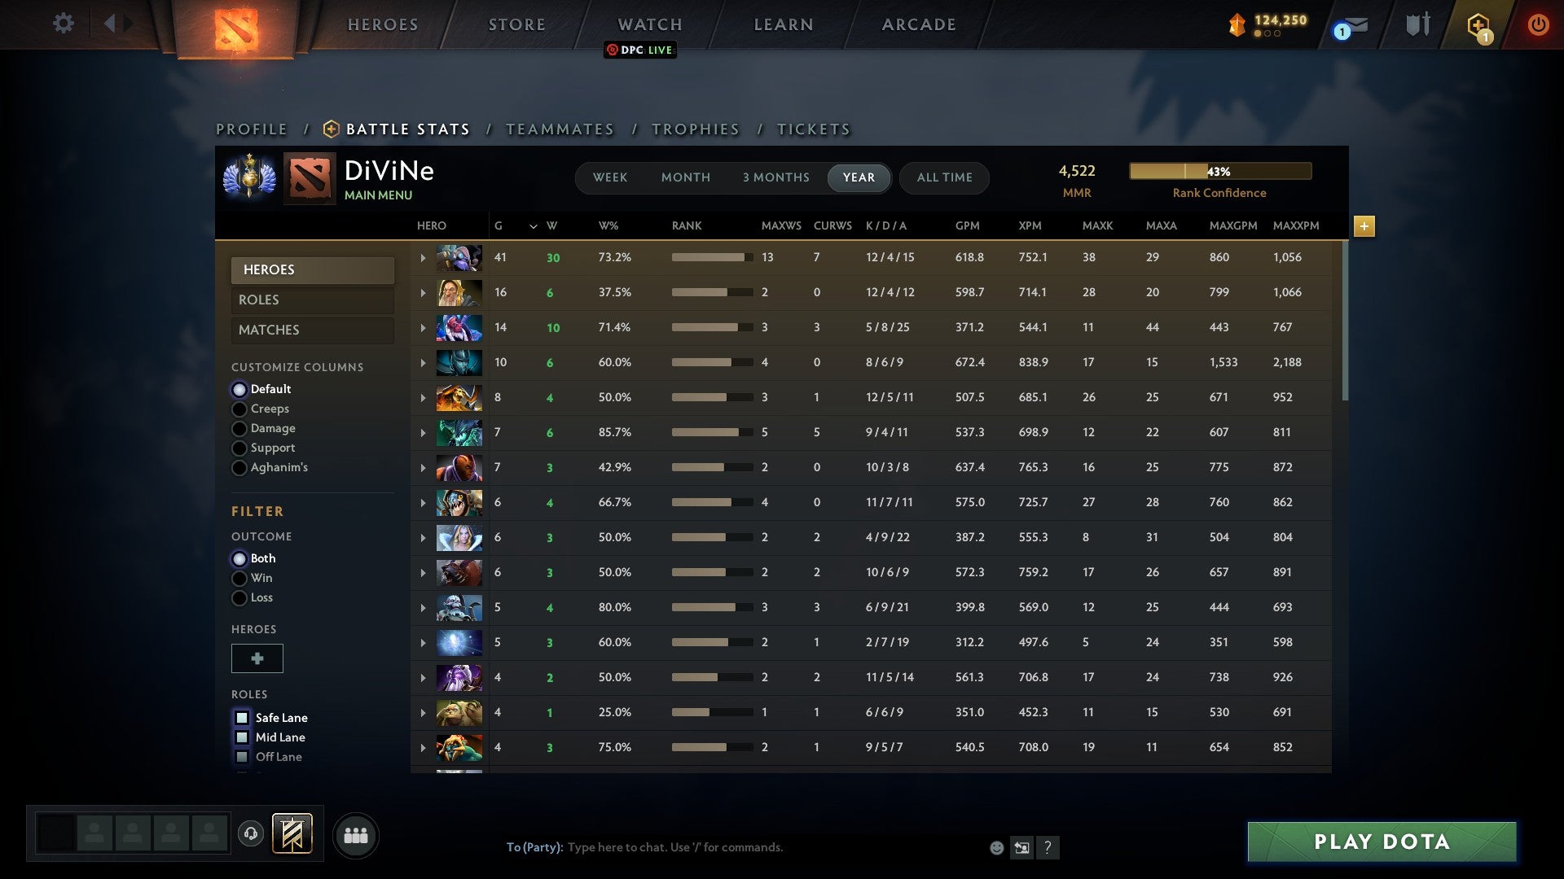Viewport: 1564px width, 879px height.
Task: Click the plus icon to add a hero filter
Action: point(257,658)
